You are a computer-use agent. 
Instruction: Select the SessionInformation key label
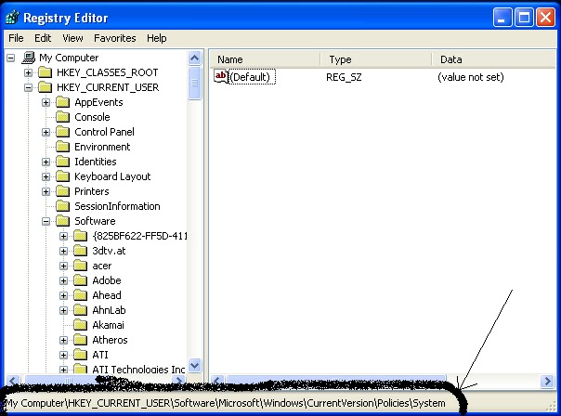tap(117, 206)
